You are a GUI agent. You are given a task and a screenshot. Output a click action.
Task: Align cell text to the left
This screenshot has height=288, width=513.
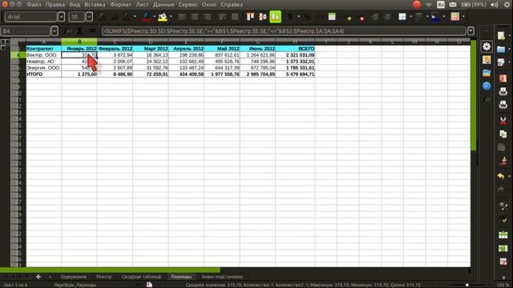click(182, 17)
